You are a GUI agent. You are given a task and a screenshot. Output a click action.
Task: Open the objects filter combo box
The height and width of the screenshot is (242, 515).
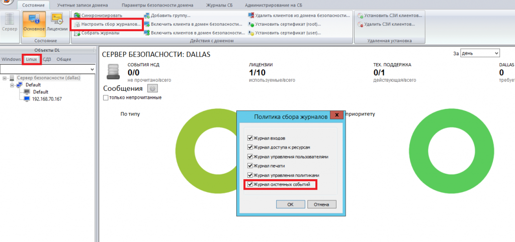(x=48, y=69)
